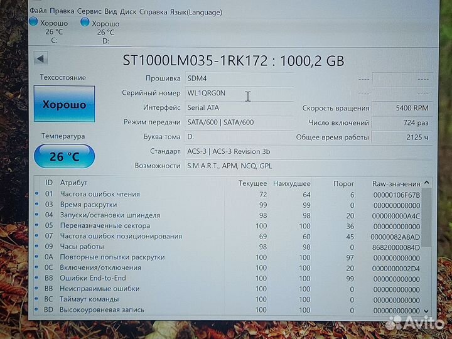
Task: Click the 26 °C temperature button
Action: (x=64, y=156)
